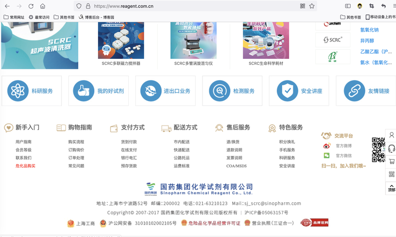Open the 最常访问 bookmark entry

pyautogui.click(x=39, y=17)
